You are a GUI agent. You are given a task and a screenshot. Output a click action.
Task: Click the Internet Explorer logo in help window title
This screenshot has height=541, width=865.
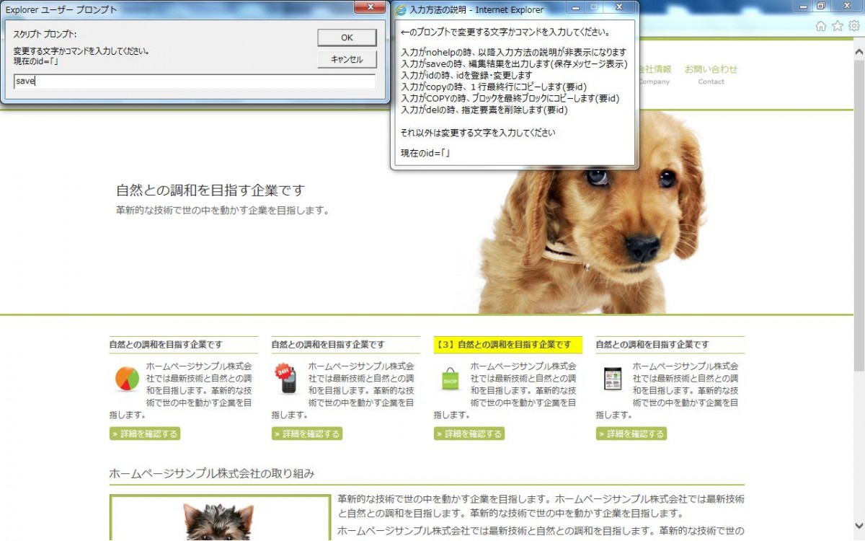pos(402,10)
